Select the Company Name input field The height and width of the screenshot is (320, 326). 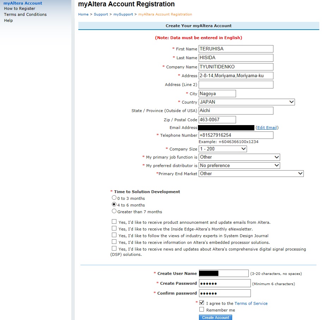pos(236,67)
